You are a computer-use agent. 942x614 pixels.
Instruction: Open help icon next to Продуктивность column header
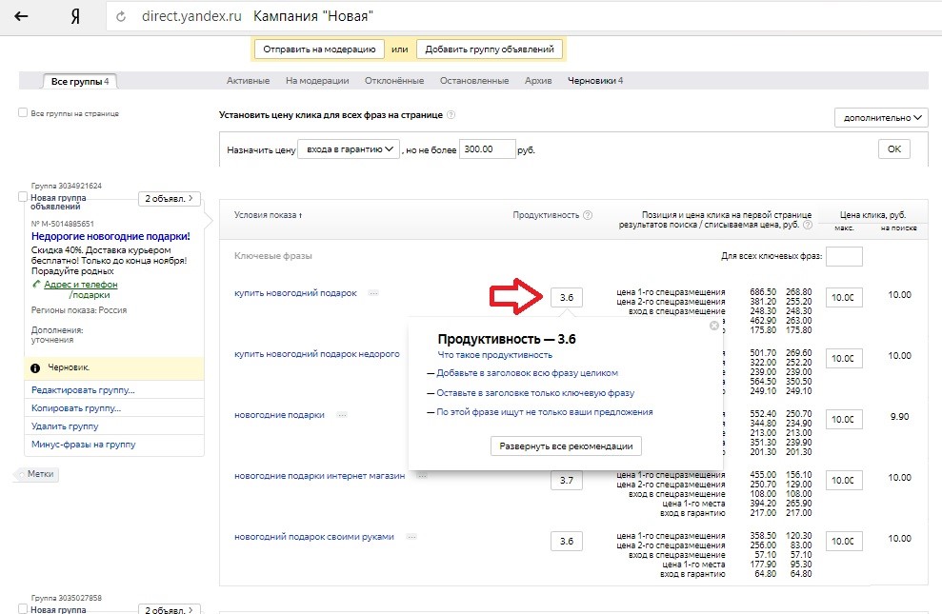click(x=588, y=215)
